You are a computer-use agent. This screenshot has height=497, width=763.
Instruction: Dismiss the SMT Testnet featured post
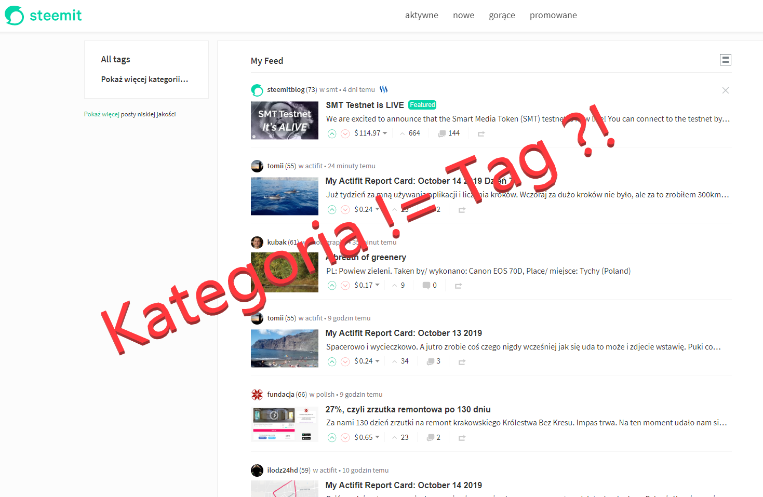pos(726,90)
